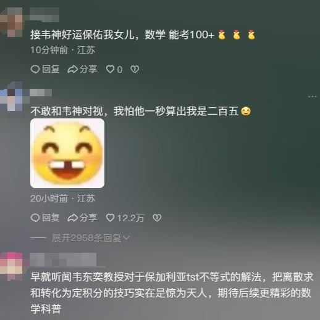320x320 pixels.
Task: Like the comment with 0 likes
Action: tap(114, 70)
